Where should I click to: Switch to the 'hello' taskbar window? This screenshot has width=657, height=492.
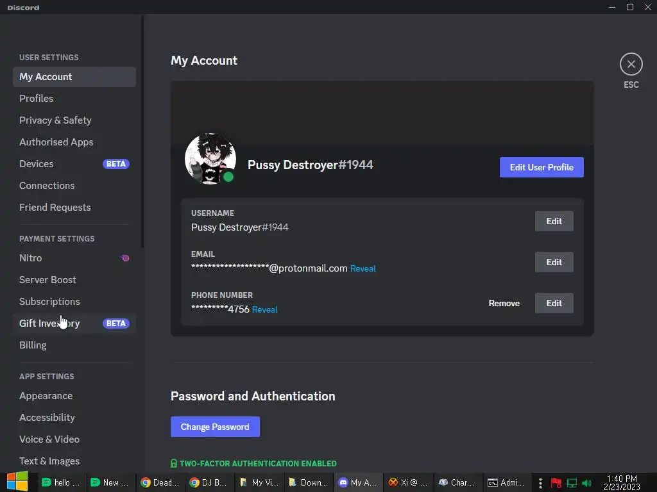61,482
